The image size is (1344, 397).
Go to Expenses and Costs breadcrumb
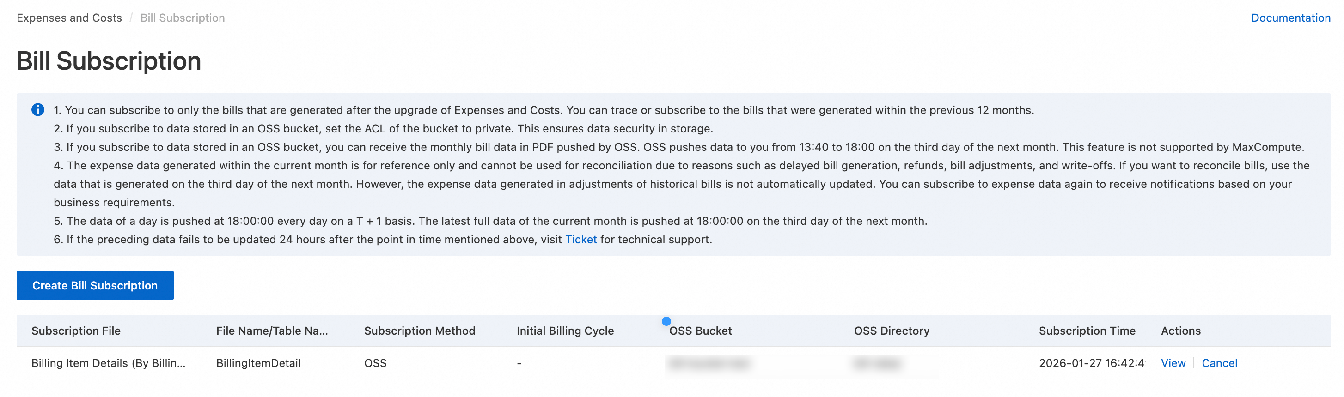pos(69,18)
